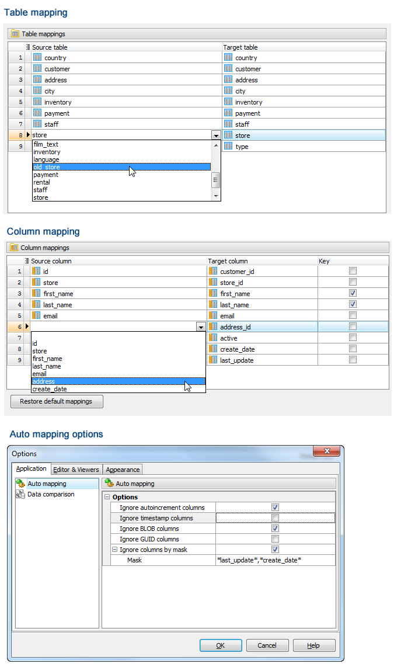Open the Appearance tab
The width and height of the screenshot is (394, 667).
(x=123, y=470)
